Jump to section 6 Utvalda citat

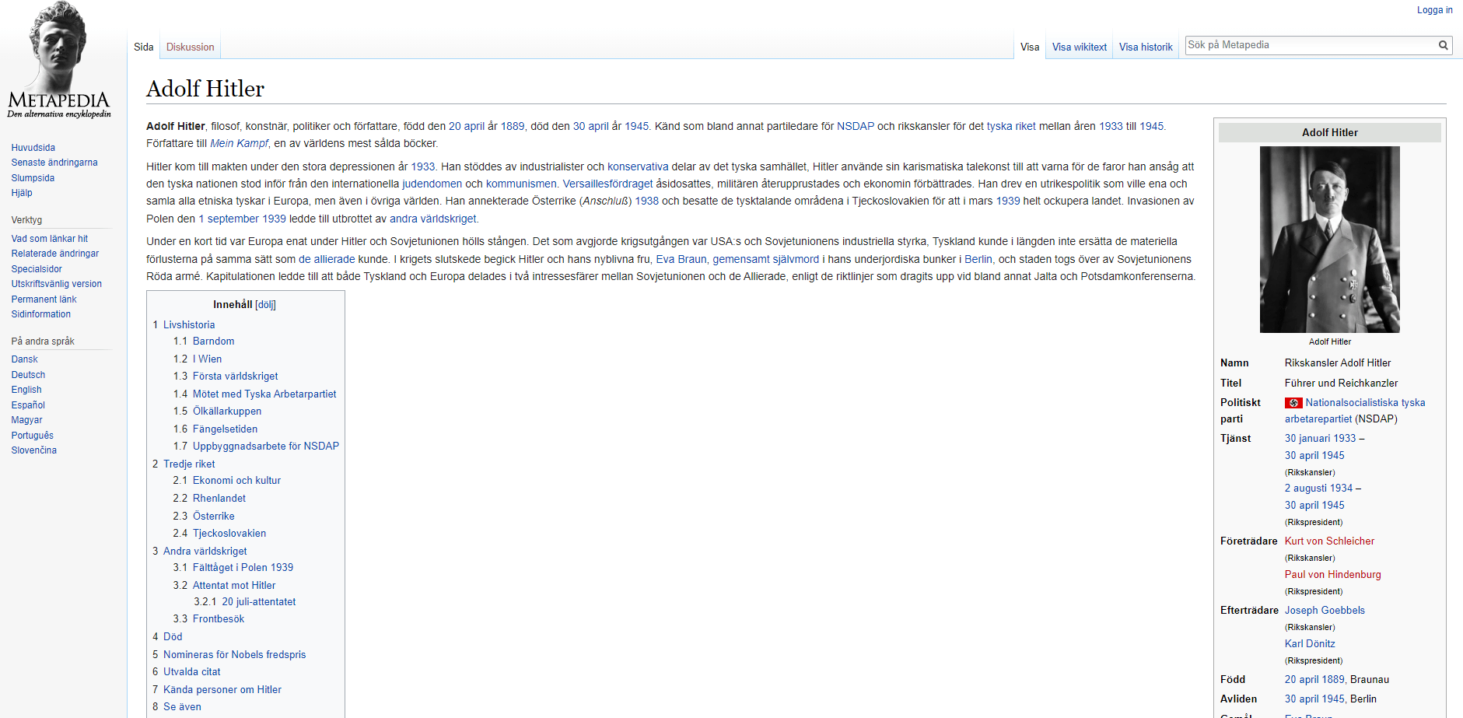coord(187,672)
